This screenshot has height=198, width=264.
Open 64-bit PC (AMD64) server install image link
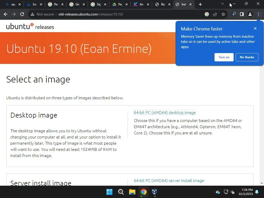point(169,181)
